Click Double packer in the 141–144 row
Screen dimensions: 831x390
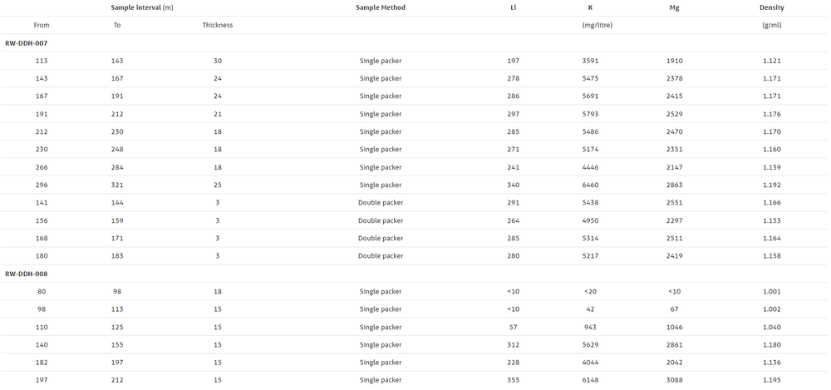pyautogui.click(x=381, y=203)
